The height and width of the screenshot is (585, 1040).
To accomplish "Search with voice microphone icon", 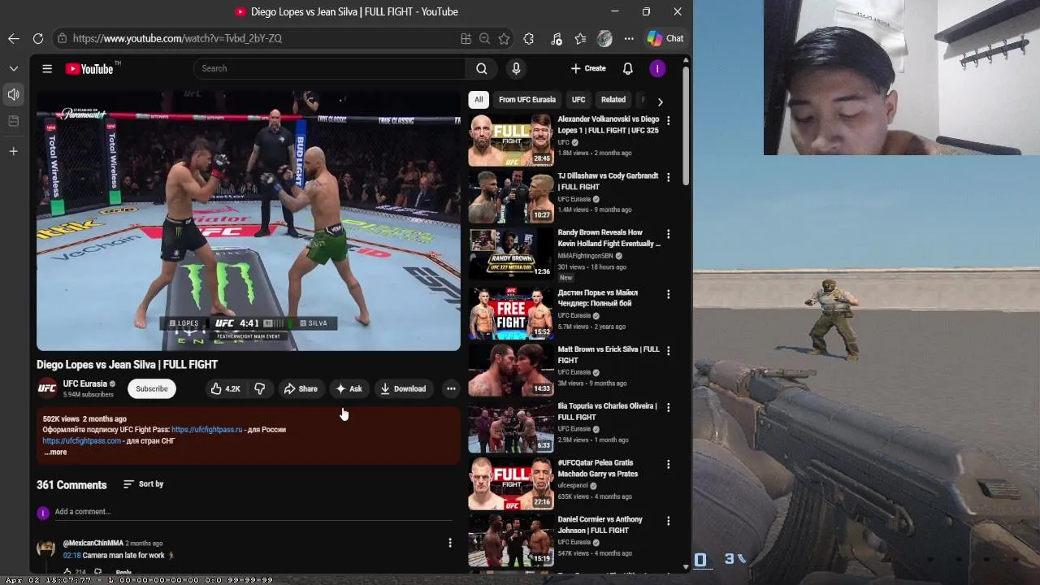I will pyautogui.click(x=516, y=68).
